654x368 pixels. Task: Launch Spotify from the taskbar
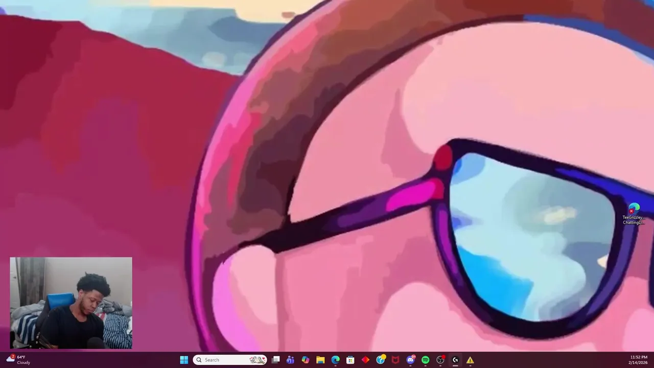425,360
